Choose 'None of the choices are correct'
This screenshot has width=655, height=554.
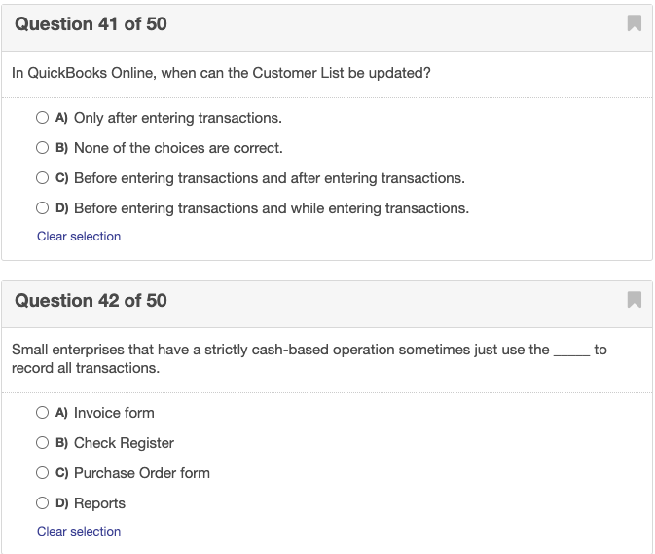(x=42, y=147)
